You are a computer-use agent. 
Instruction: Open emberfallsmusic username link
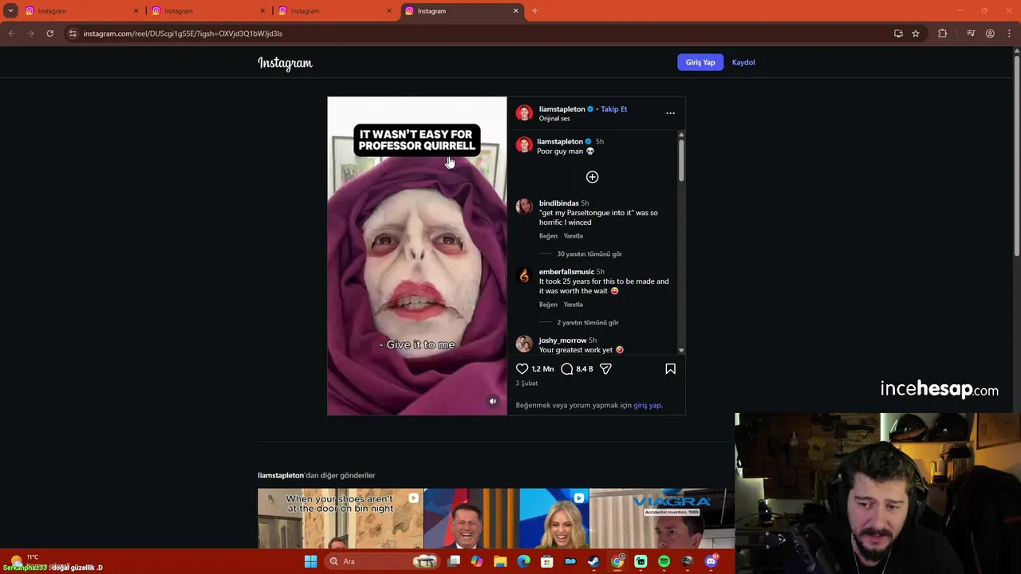click(566, 272)
